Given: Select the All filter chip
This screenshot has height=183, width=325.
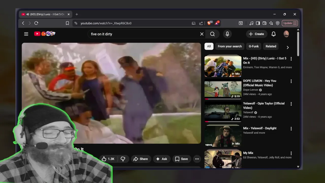Looking at the screenshot, I should 209,46.
